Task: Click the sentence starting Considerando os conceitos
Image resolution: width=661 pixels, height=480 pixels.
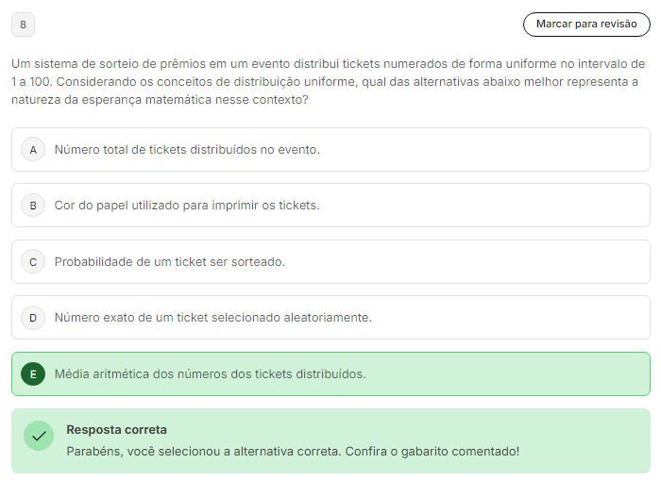Action: [x=283, y=82]
